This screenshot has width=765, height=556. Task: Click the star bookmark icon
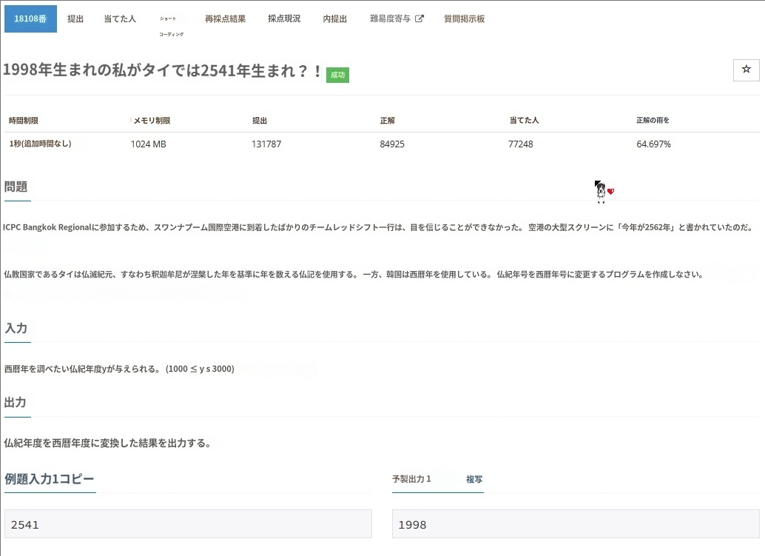click(x=746, y=70)
